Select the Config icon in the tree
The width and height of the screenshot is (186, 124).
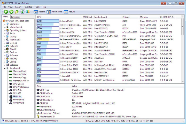click(7, 62)
